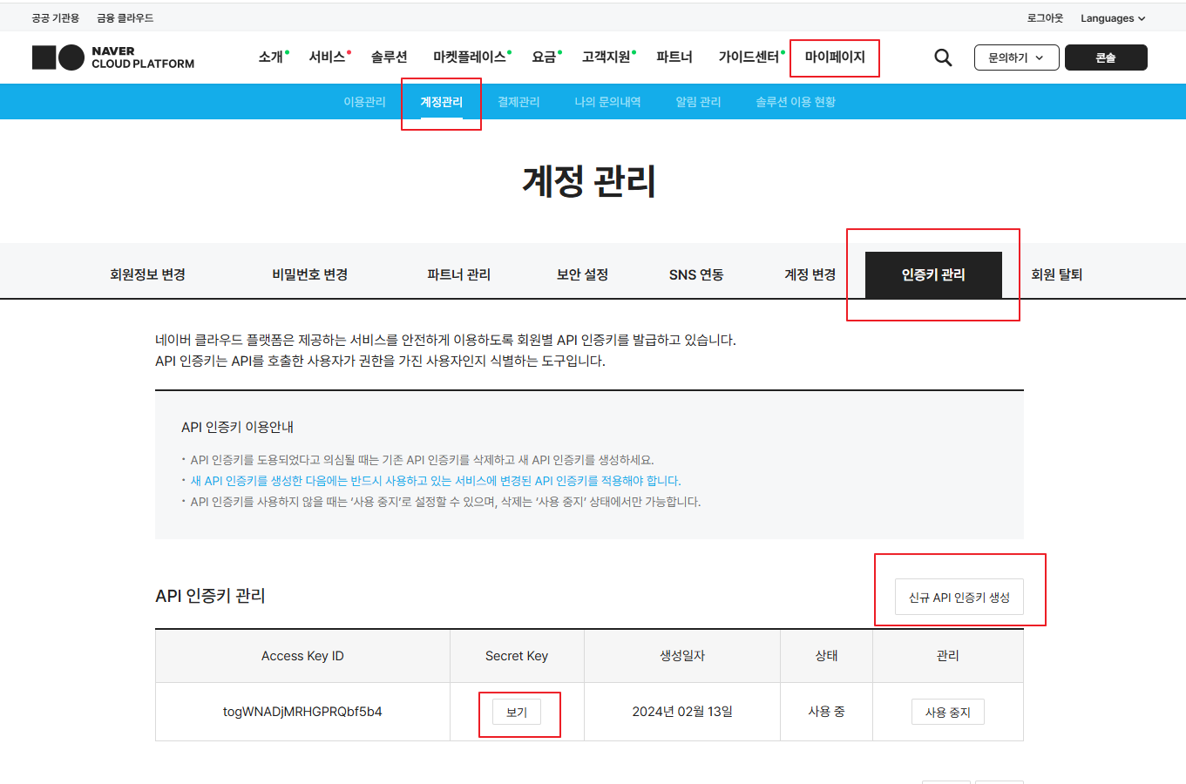
Task: Select the 가이드센터 menu item
Action: [x=749, y=57]
